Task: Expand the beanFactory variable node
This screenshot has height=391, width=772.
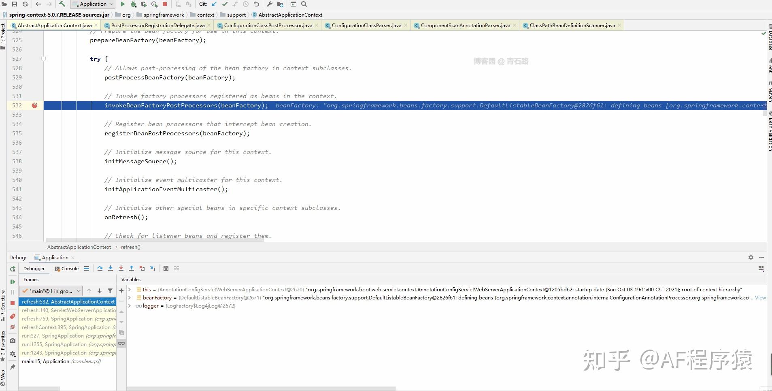Action: click(x=130, y=297)
